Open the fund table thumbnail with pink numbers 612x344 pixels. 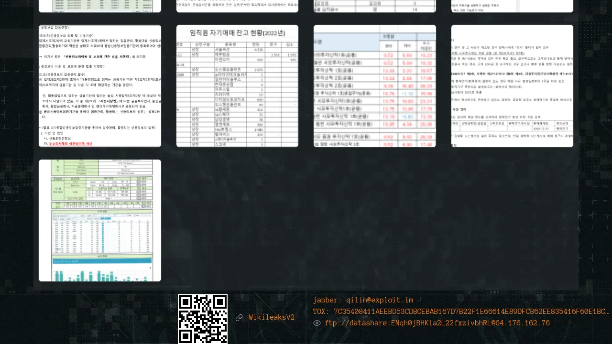point(375,86)
